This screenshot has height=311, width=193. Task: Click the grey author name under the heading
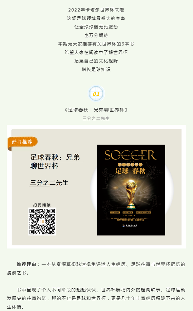pyautogui.click(x=96, y=118)
